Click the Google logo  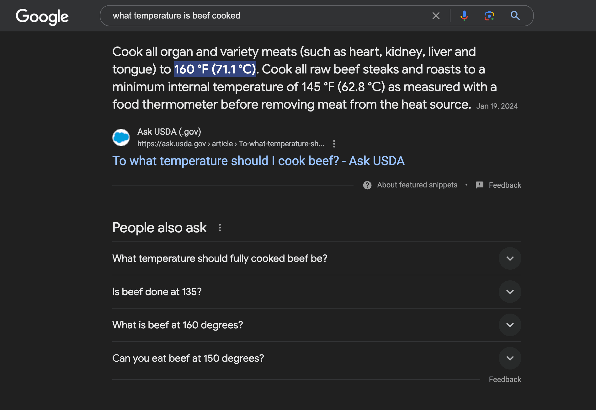(x=42, y=16)
